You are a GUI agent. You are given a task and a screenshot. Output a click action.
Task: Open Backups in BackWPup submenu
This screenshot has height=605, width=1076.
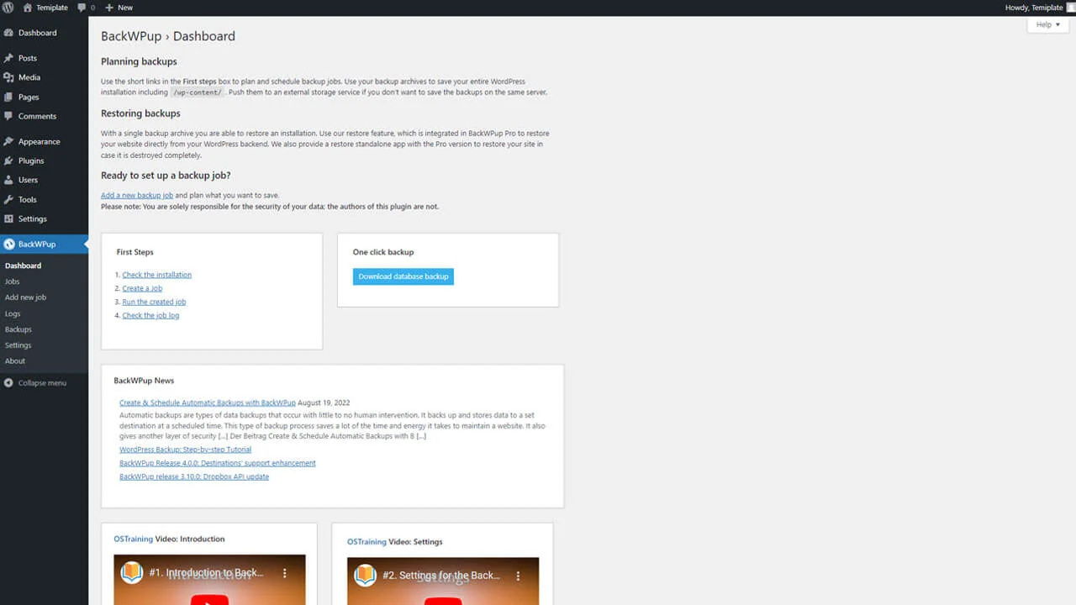click(18, 329)
